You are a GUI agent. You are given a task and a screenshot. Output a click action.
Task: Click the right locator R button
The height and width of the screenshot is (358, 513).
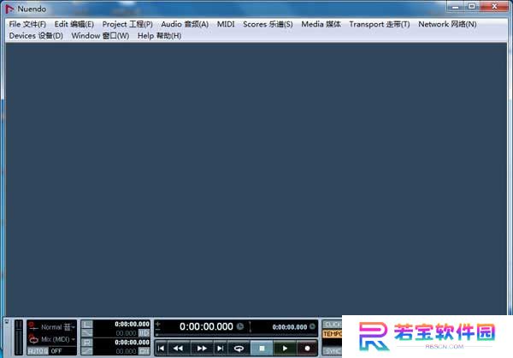[87, 343]
